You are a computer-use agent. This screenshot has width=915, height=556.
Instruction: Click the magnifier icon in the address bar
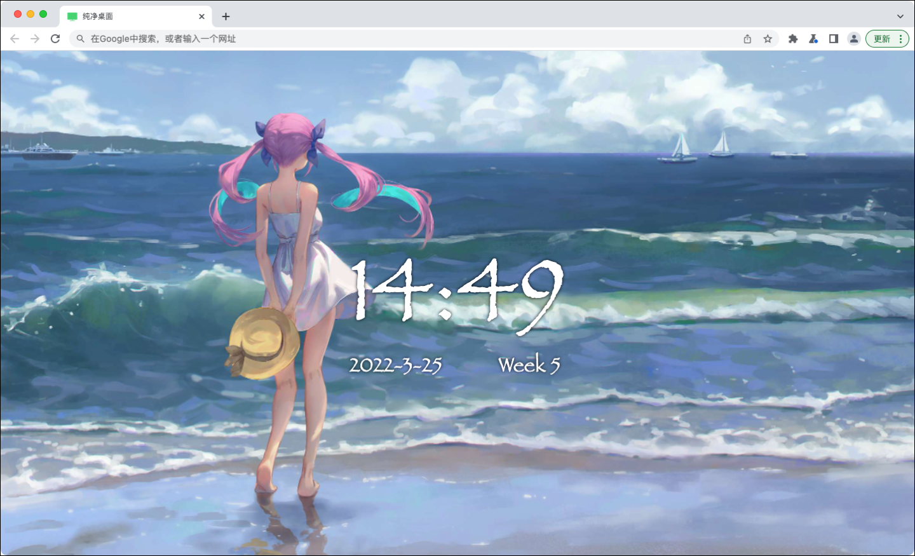click(80, 39)
